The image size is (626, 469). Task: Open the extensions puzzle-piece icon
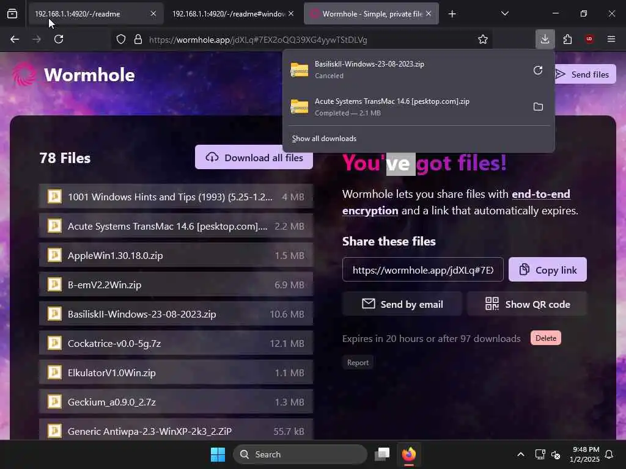tap(567, 39)
